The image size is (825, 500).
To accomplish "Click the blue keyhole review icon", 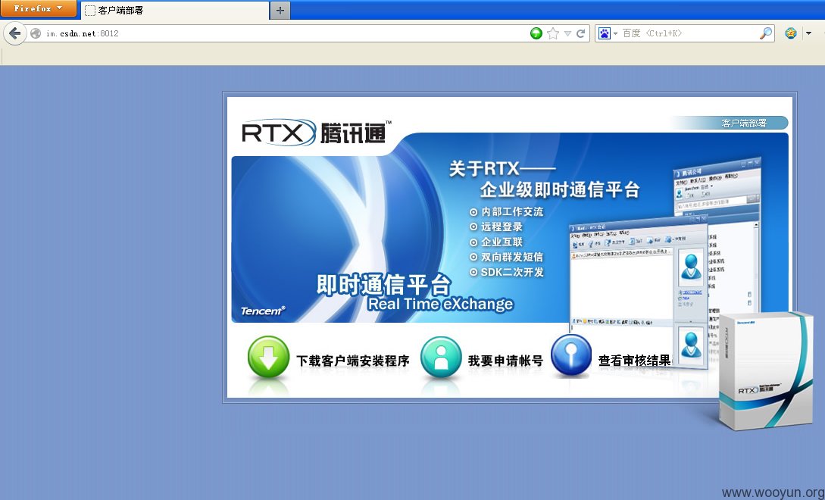I will click(x=571, y=355).
